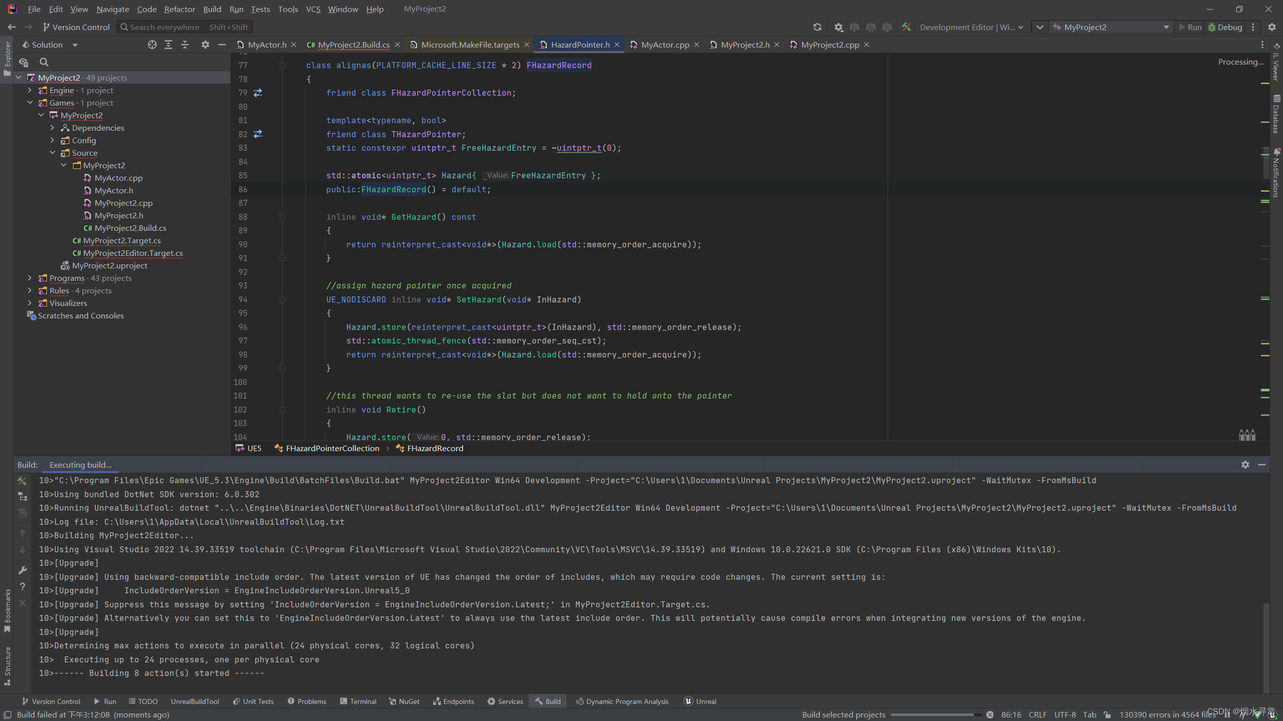Click Collapse All icon in Solution panel
1283x721 pixels.
coord(185,45)
